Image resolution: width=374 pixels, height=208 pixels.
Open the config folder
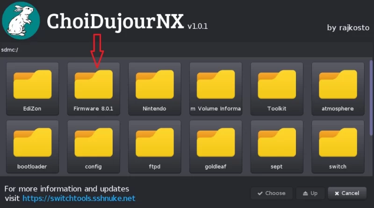pyautogui.click(x=93, y=146)
